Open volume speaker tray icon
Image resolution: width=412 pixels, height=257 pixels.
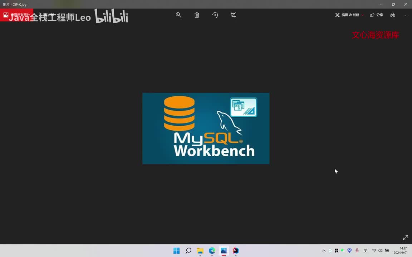[380, 251]
